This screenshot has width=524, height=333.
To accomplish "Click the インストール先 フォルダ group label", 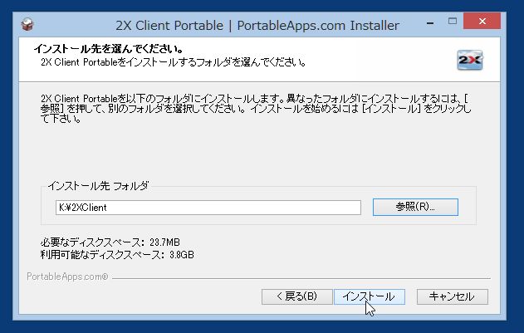I will tap(98, 186).
